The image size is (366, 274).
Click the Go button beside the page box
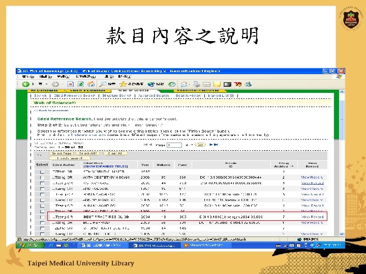[x=200, y=145]
